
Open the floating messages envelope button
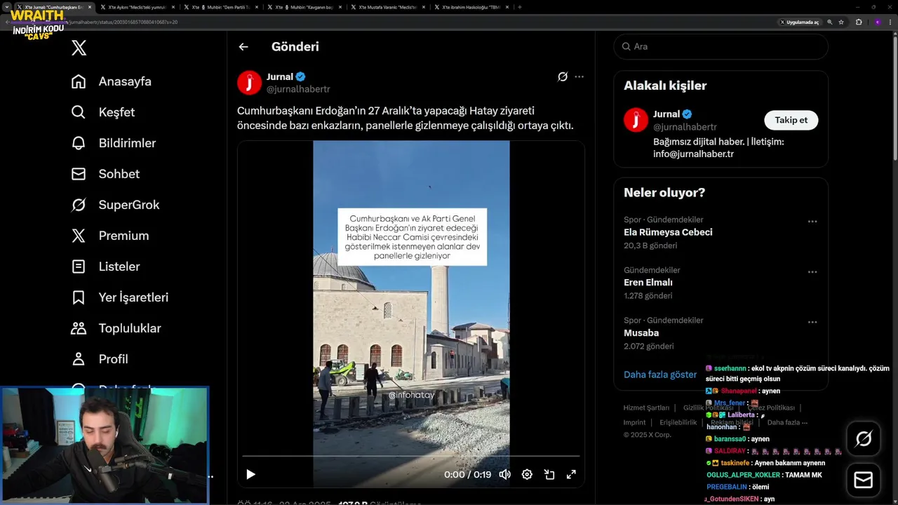[864, 480]
